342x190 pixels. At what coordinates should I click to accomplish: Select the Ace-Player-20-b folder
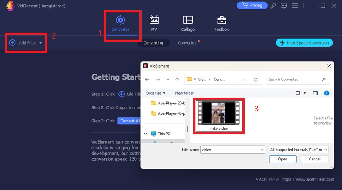(168, 103)
